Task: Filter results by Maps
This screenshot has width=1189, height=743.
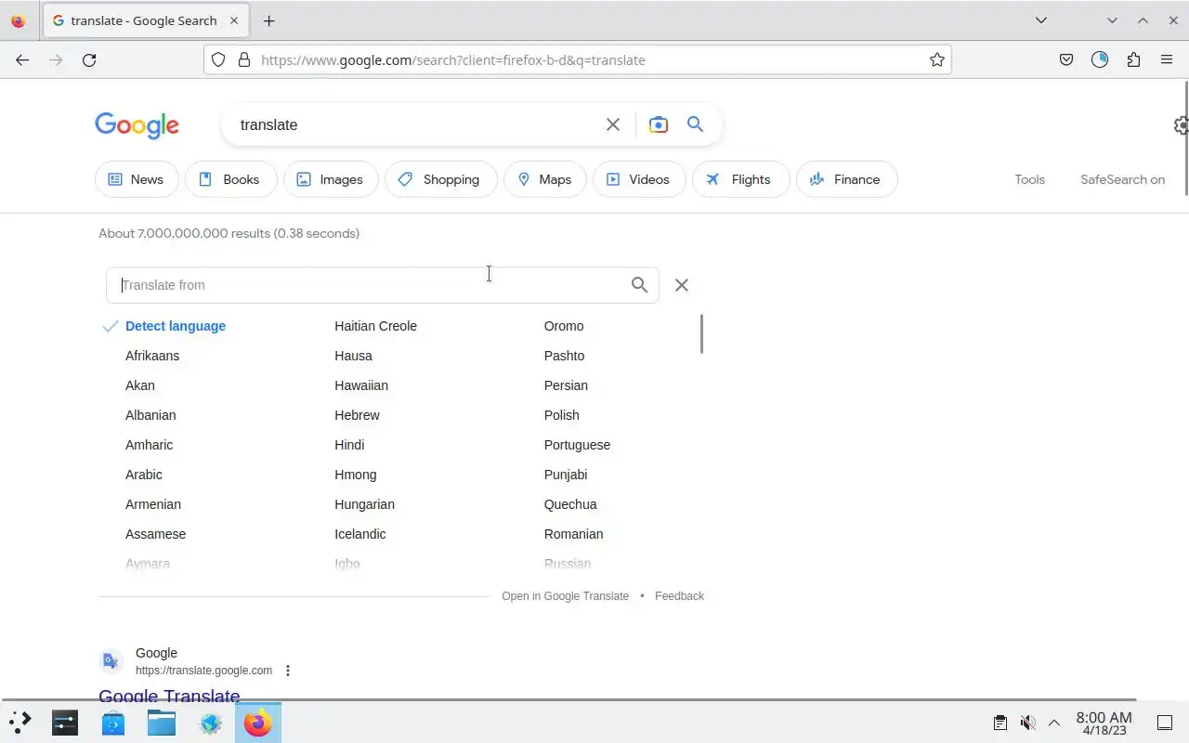Action: (x=544, y=179)
